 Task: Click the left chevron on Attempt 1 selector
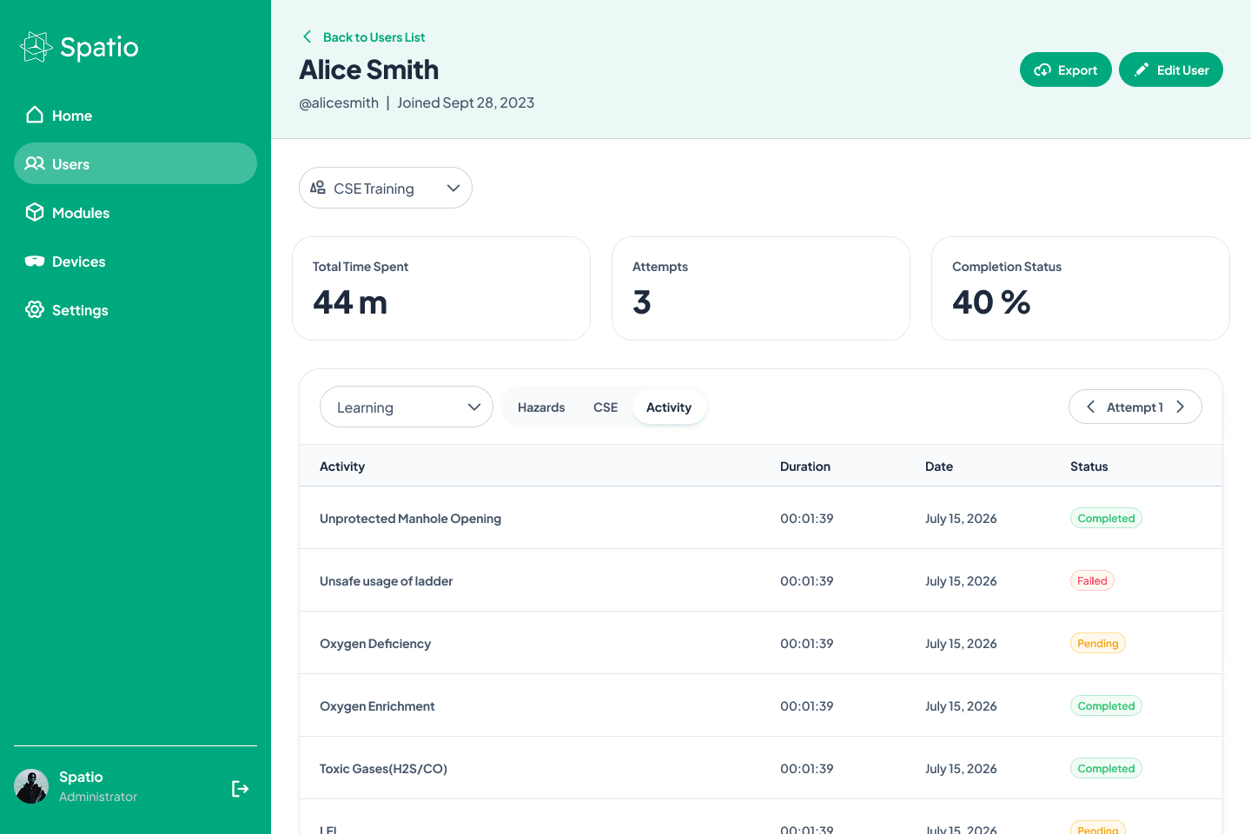[1090, 406]
